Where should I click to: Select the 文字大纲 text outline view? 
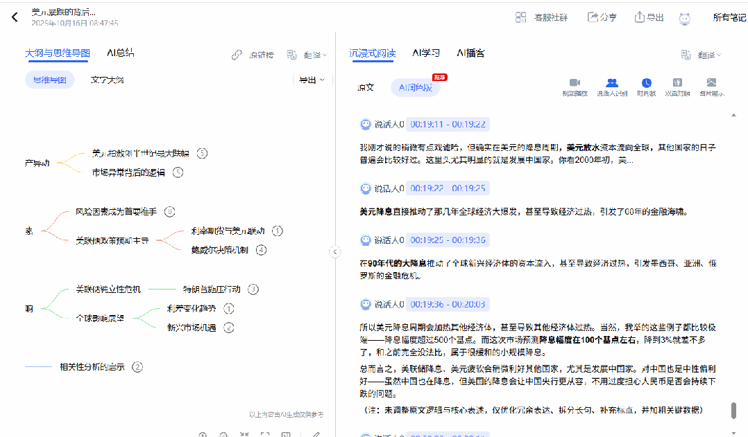click(107, 80)
